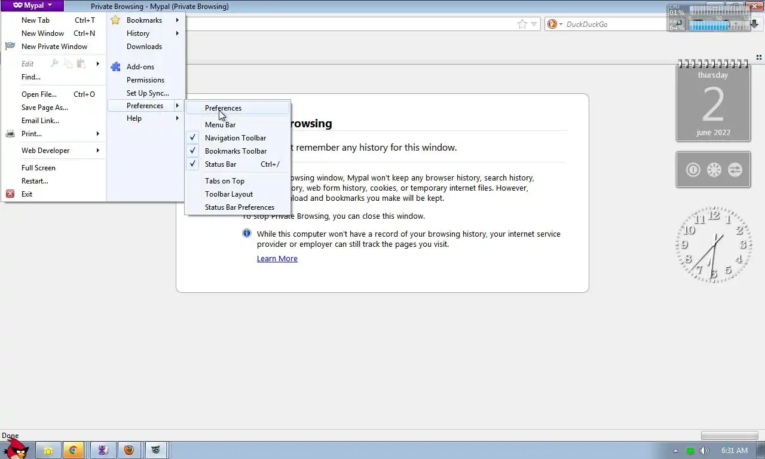Click the taskbar clock showing 6:31 AM
Viewport: 765px width, 459px height.
(735, 451)
